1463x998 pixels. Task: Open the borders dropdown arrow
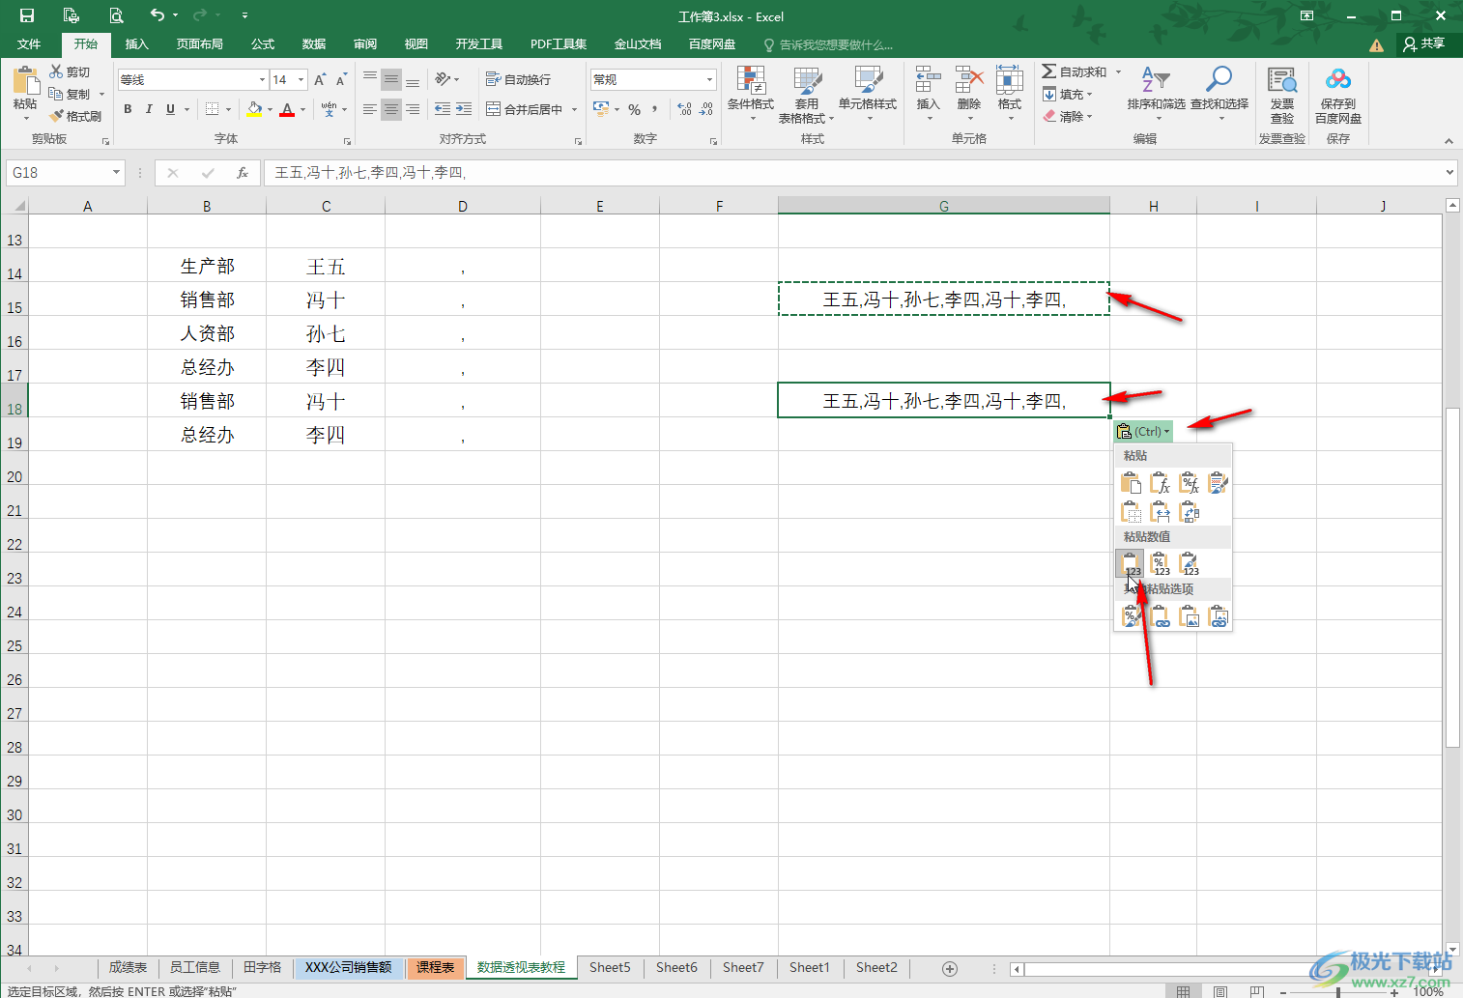coord(228,109)
